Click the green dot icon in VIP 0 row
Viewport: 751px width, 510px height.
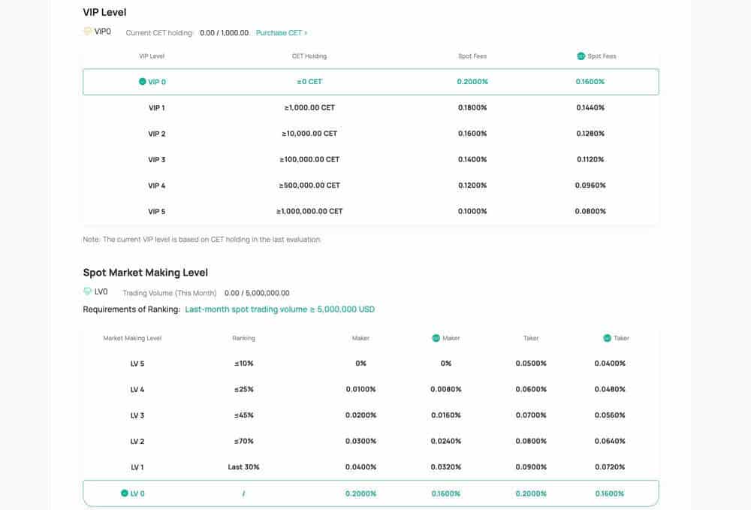pyautogui.click(x=142, y=81)
